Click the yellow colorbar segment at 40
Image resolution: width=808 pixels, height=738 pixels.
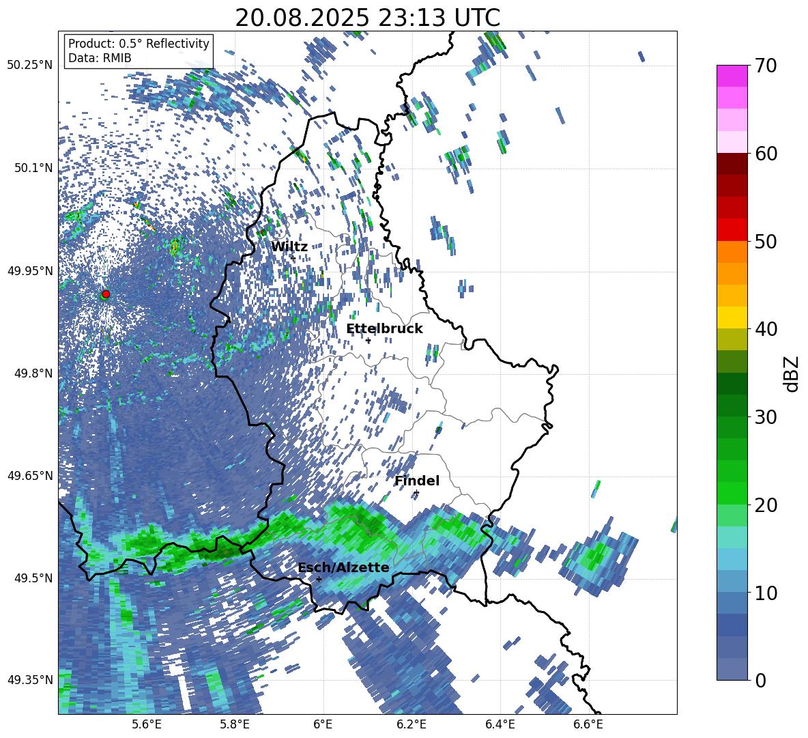point(732,317)
